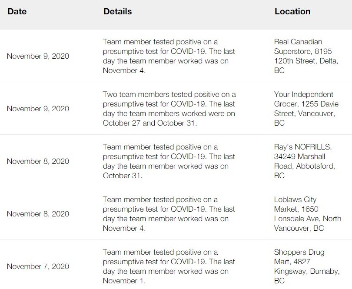Image resolution: width=352 pixels, height=289 pixels.
Task: Click the Details column header
Action: (x=117, y=12)
